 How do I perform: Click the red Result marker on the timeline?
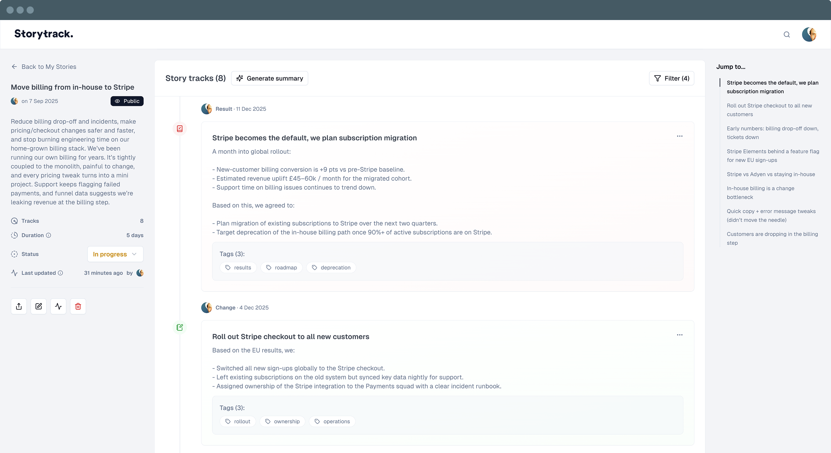click(x=180, y=128)
